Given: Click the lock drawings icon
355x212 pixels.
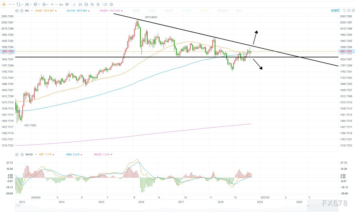Looking at the screenshot, I should point(86,4).
